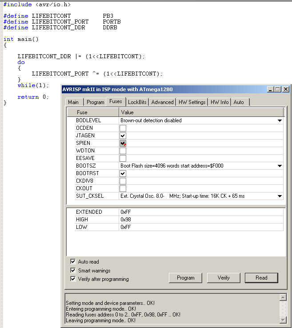
Task: Open the BODLEVEL dropdown arrow
Action: point(280,120)
